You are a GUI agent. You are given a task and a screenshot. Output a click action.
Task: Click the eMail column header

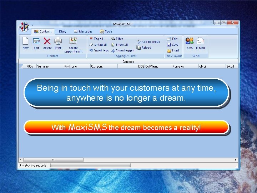click(212, 66)
